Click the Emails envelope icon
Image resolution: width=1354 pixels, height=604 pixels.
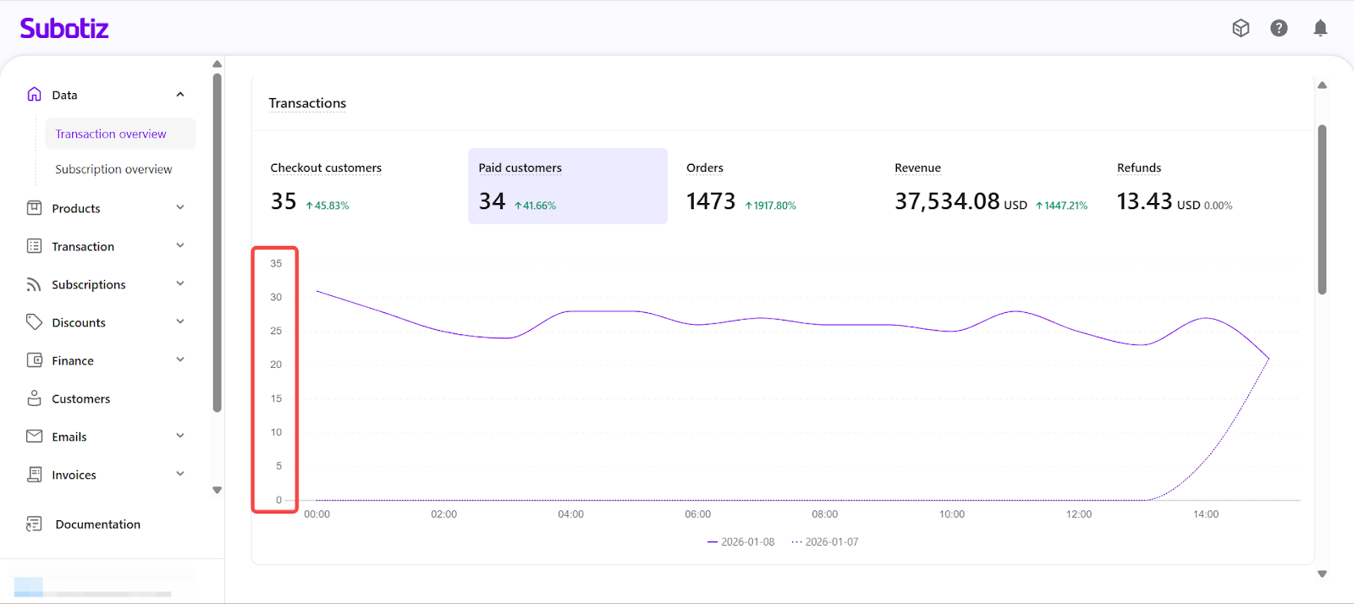pyautogui.click(x=34, y=437)
